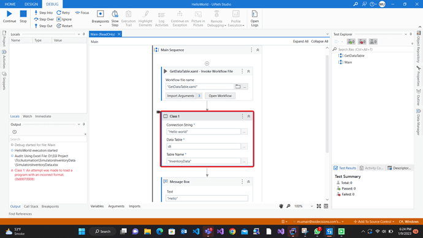Browse for workflow file folder icon

point(238,86)
